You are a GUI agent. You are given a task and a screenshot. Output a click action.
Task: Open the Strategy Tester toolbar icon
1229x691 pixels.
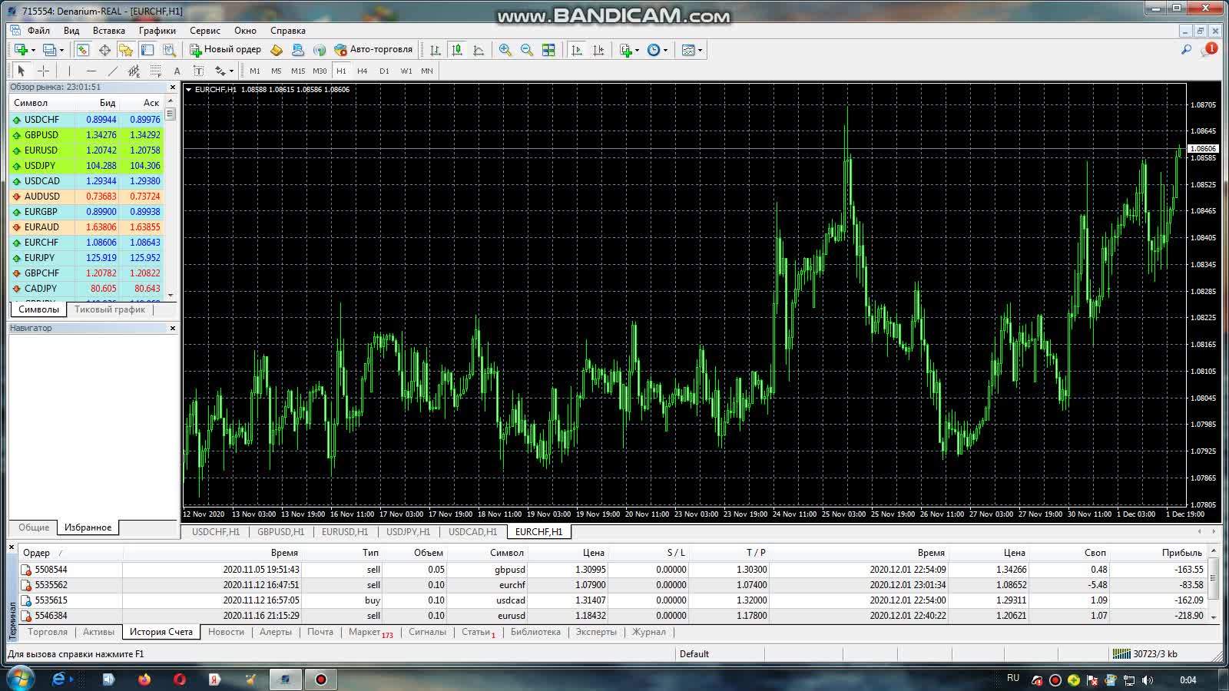click(x=169, y=50)
